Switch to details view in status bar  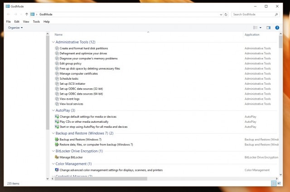[273, 183]
